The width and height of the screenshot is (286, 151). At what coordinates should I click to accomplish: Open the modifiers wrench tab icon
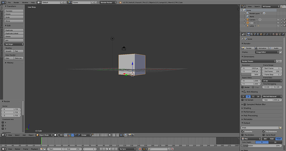(x=267, y=34)
